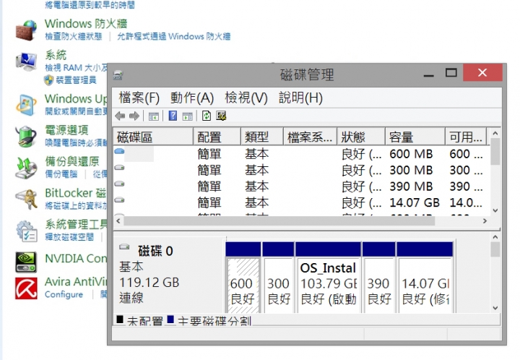Click the 備份與還原 icon

pyautogui.click(x=26, y=168)
